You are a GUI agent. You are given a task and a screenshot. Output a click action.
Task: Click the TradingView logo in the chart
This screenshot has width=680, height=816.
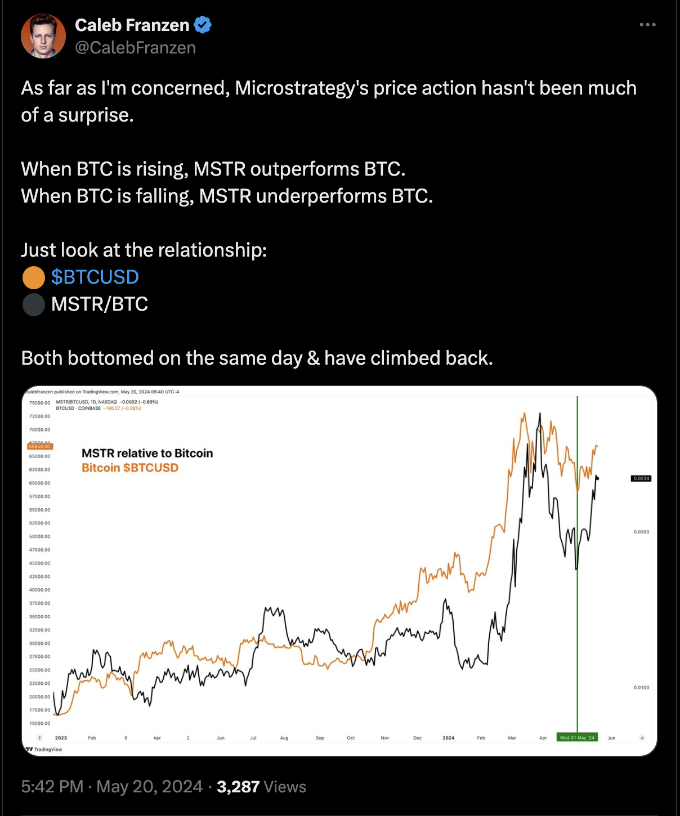tap(43, 750)
